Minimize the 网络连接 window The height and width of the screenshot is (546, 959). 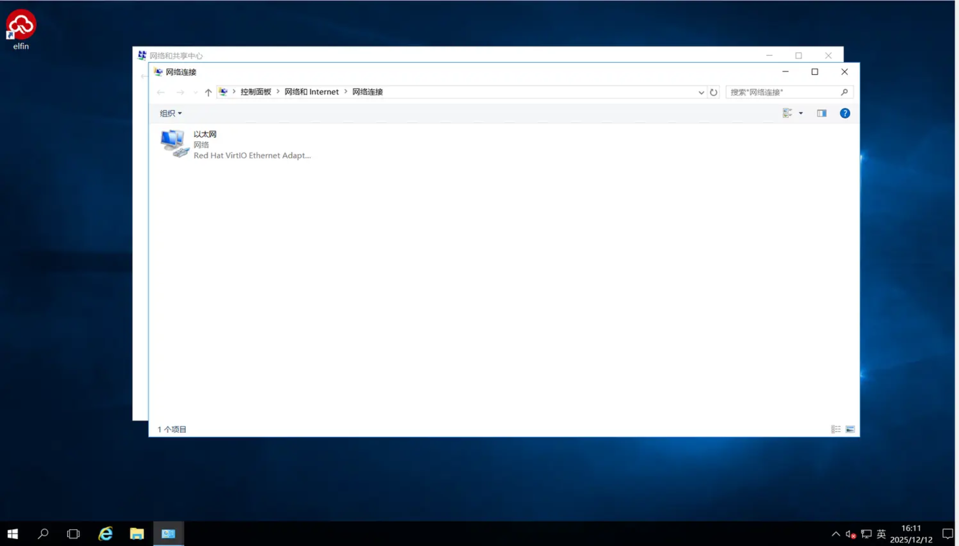point(786,72)
